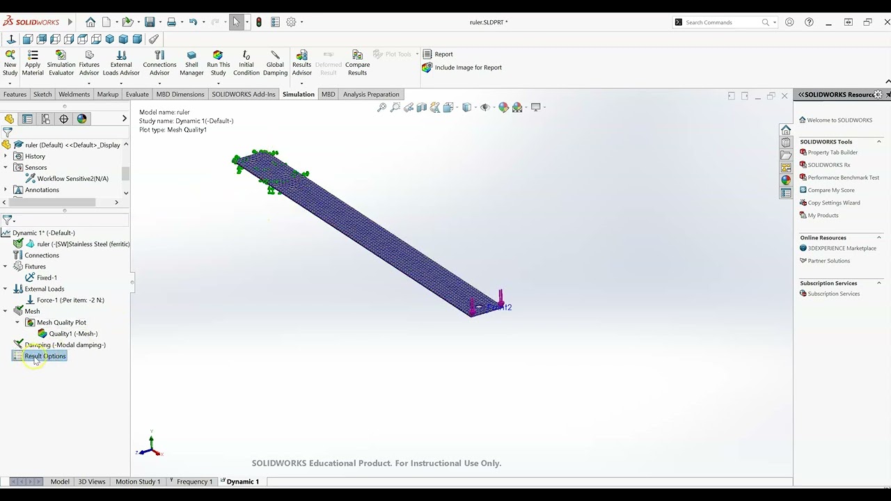This screenshot has width=891, height=501.
Task: Open the Analysis Preparation tab
Action: point(371,94)
